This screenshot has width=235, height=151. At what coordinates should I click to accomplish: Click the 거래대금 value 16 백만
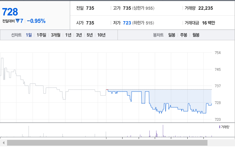click(208, 23)
